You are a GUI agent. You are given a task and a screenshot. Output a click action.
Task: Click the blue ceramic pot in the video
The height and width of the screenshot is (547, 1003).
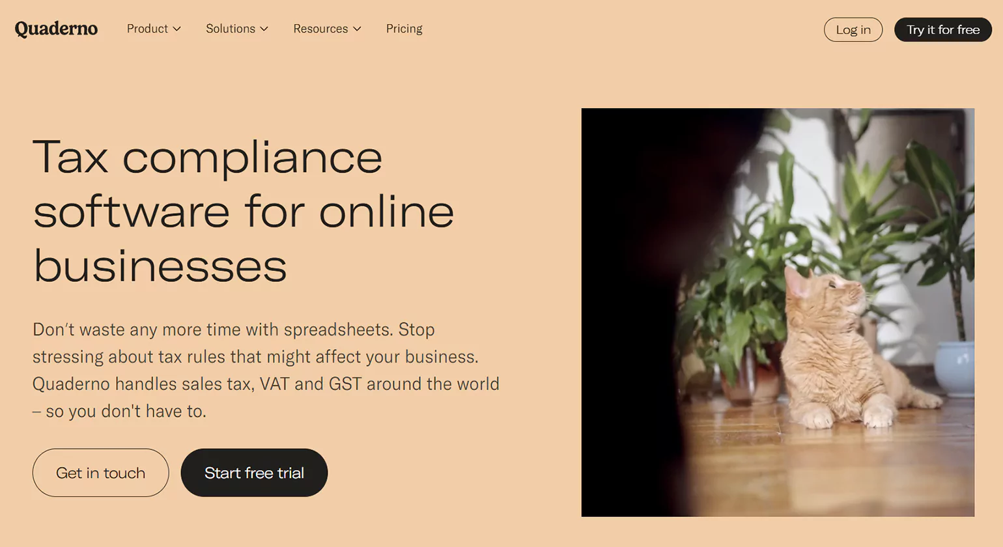pos(955,369)
